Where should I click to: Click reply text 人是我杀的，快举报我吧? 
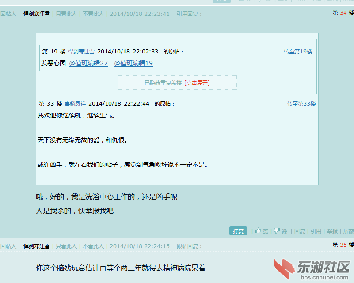pyautogui.click(x=75, y=211)
